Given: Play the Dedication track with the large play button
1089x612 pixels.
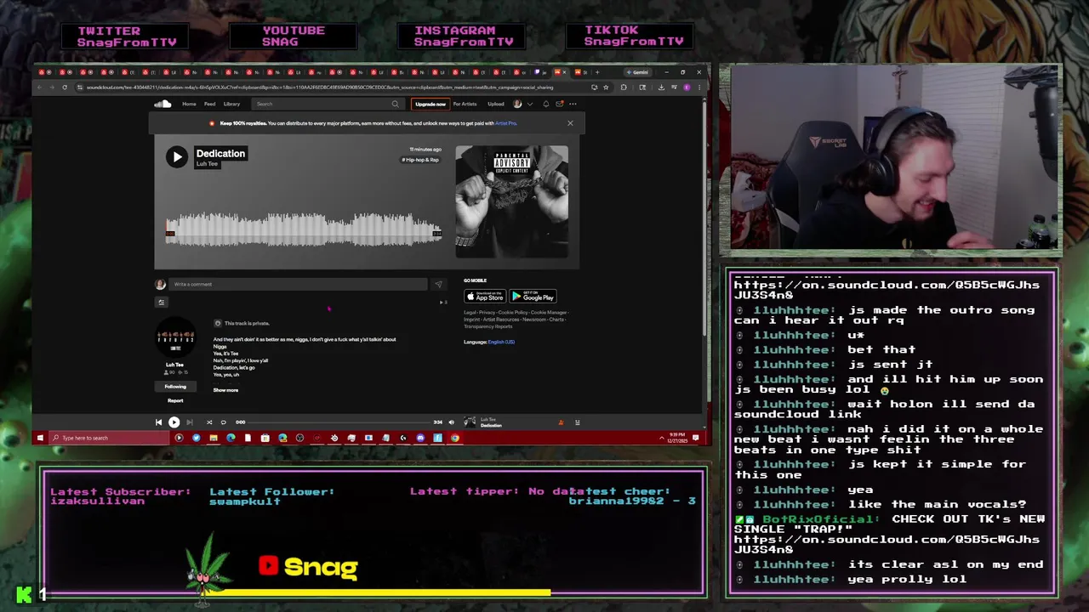Looking at the screenshot, I should 177,156.
